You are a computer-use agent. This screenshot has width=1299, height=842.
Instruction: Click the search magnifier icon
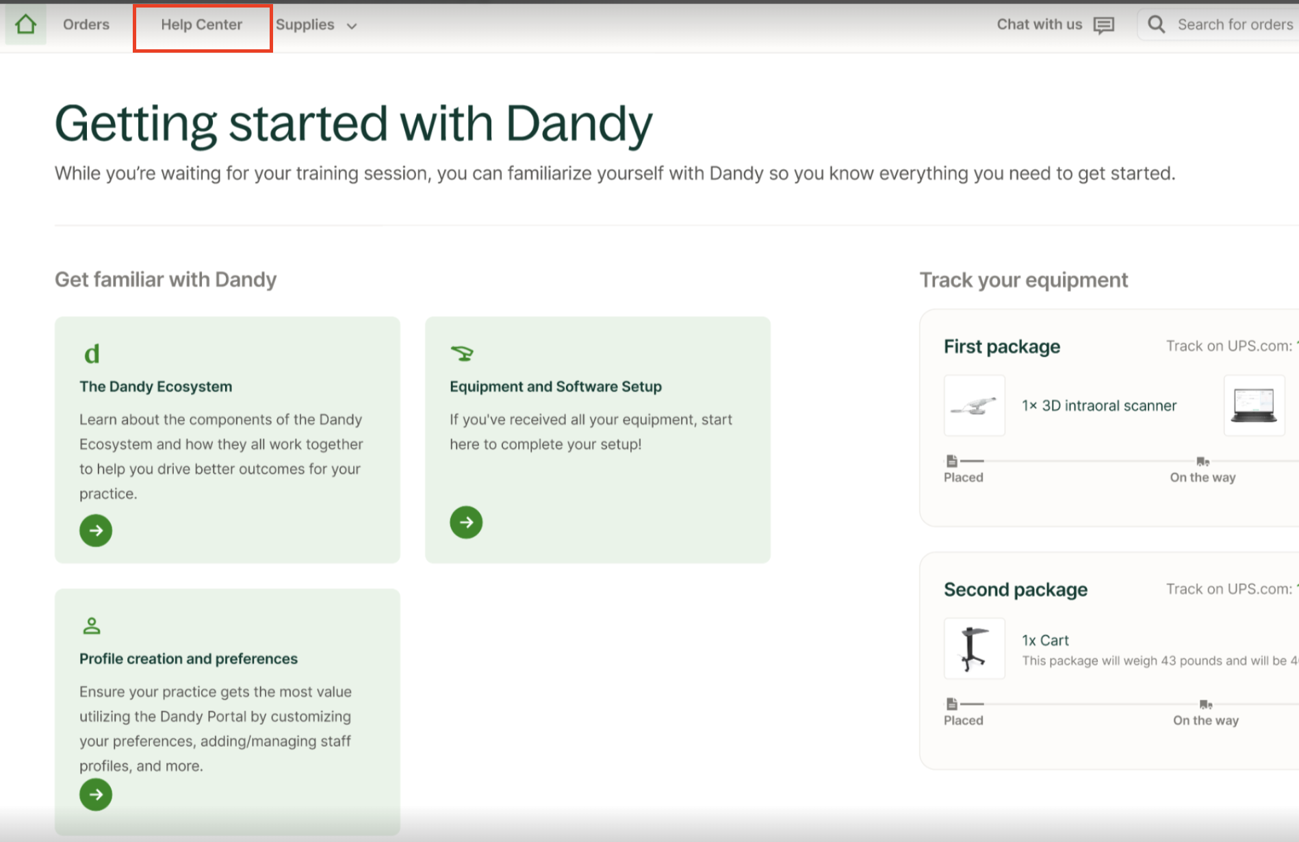(x=1156, y=25)
